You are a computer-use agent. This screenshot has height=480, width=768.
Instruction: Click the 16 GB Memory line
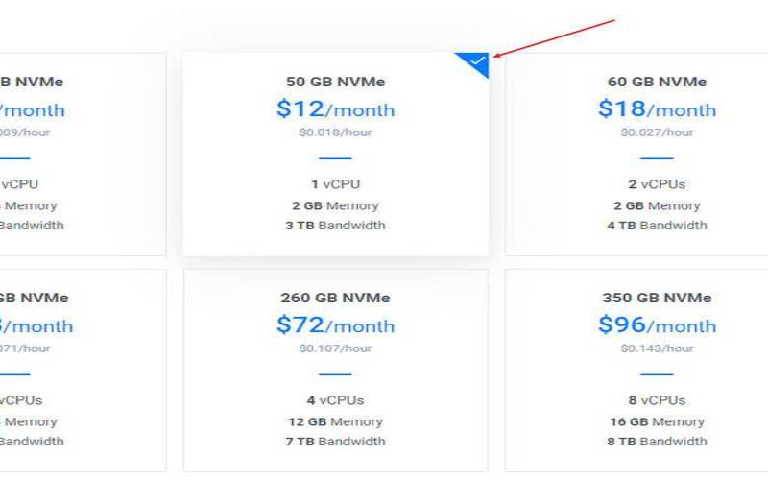click(x=657, y=421)
